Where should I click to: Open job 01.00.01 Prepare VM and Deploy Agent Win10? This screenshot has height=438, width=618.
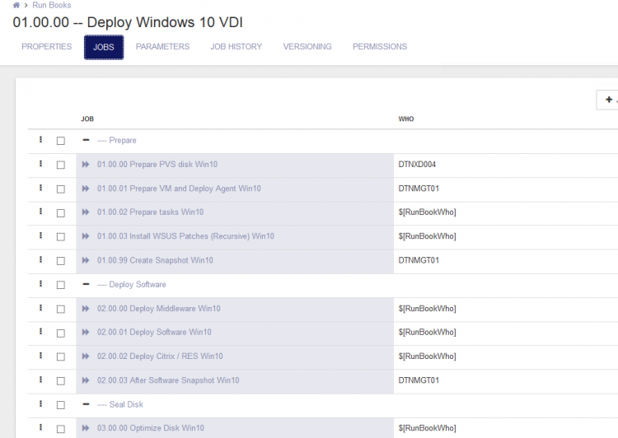coord(179,189)
